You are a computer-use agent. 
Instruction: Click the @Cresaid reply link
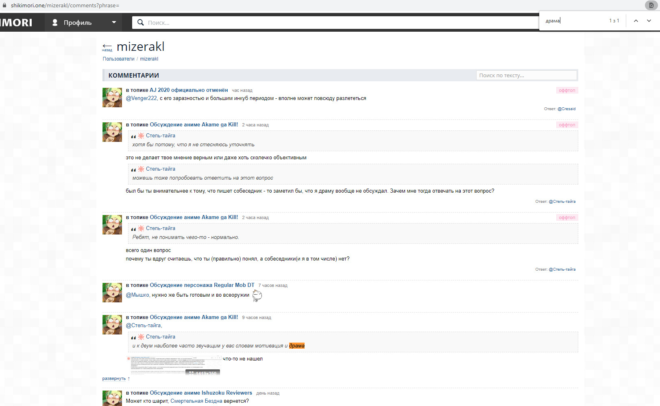[566, 109]
